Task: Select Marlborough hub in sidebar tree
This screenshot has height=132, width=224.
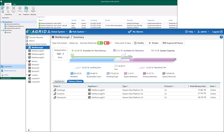Action: [x=38, y=47]
